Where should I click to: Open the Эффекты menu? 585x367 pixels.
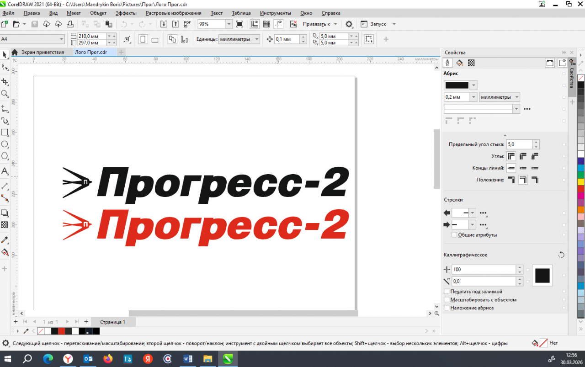click(x=126, y=13)
